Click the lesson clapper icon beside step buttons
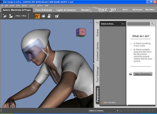157x114 pixels. (121, 111)
